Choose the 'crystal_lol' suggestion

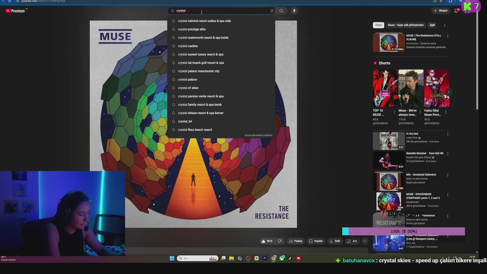pyautogui.click(x=221, y=121)
